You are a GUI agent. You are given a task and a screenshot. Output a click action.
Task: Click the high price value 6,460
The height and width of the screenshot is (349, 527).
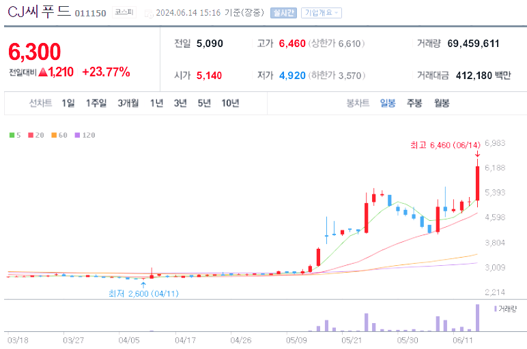pyautogui.click(x=292, y=44)
